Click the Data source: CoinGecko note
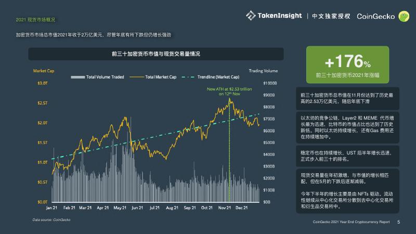 click(x=51, y=219)
